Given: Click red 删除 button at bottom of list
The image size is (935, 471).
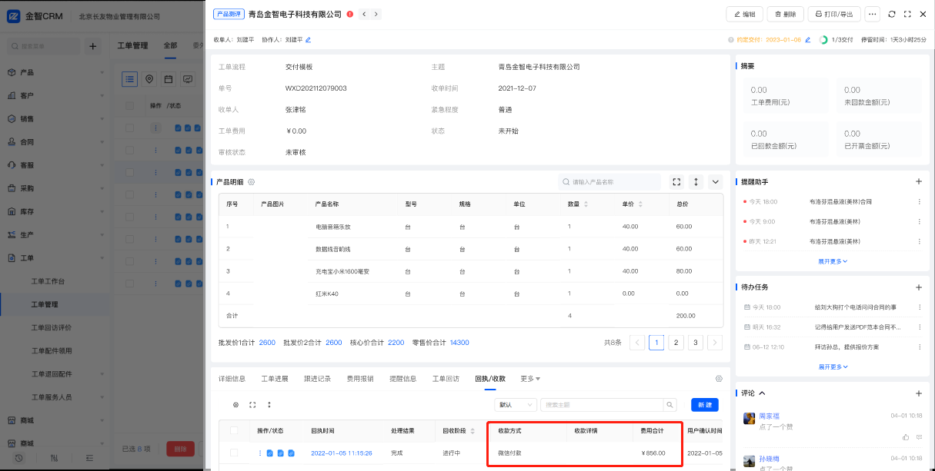Looking at the screenshot, I should point(180,449).
